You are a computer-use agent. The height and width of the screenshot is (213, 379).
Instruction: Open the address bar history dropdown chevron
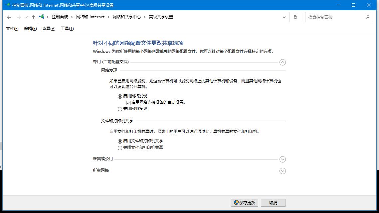284,17
